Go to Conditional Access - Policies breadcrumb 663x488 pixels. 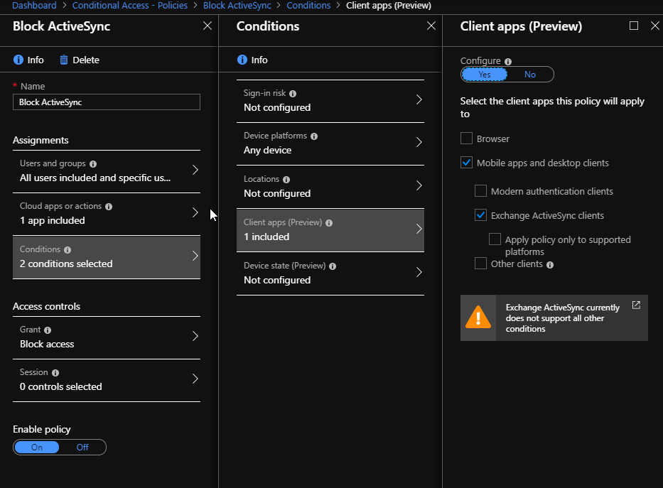(130, 6)
